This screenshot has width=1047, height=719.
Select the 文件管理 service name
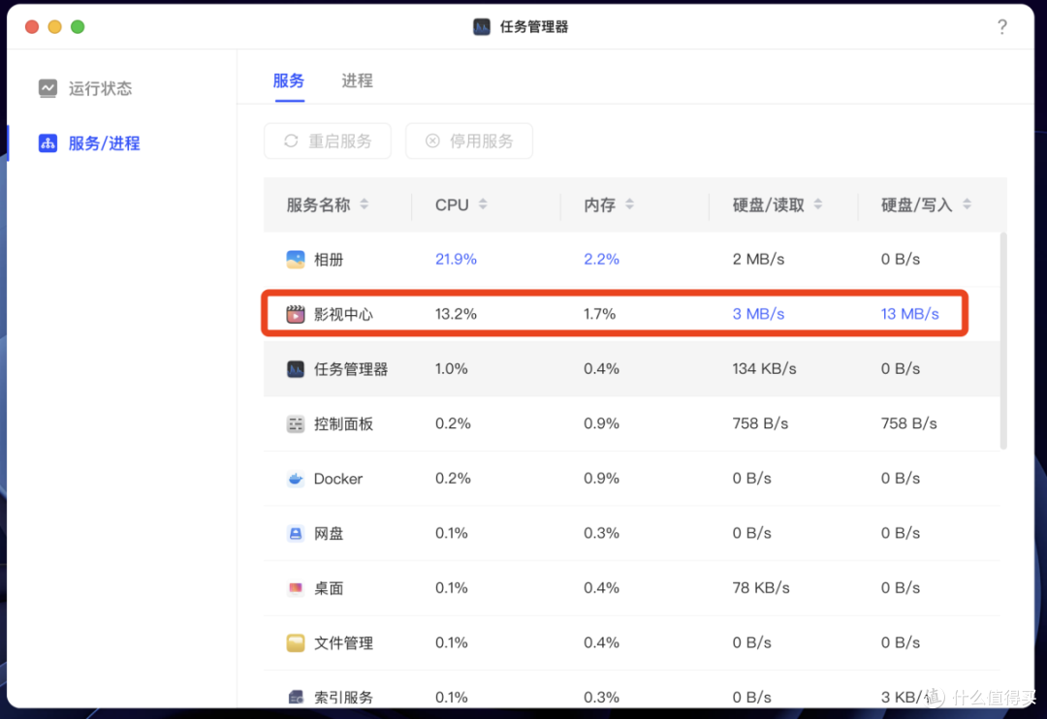click(x=343, y=642)
